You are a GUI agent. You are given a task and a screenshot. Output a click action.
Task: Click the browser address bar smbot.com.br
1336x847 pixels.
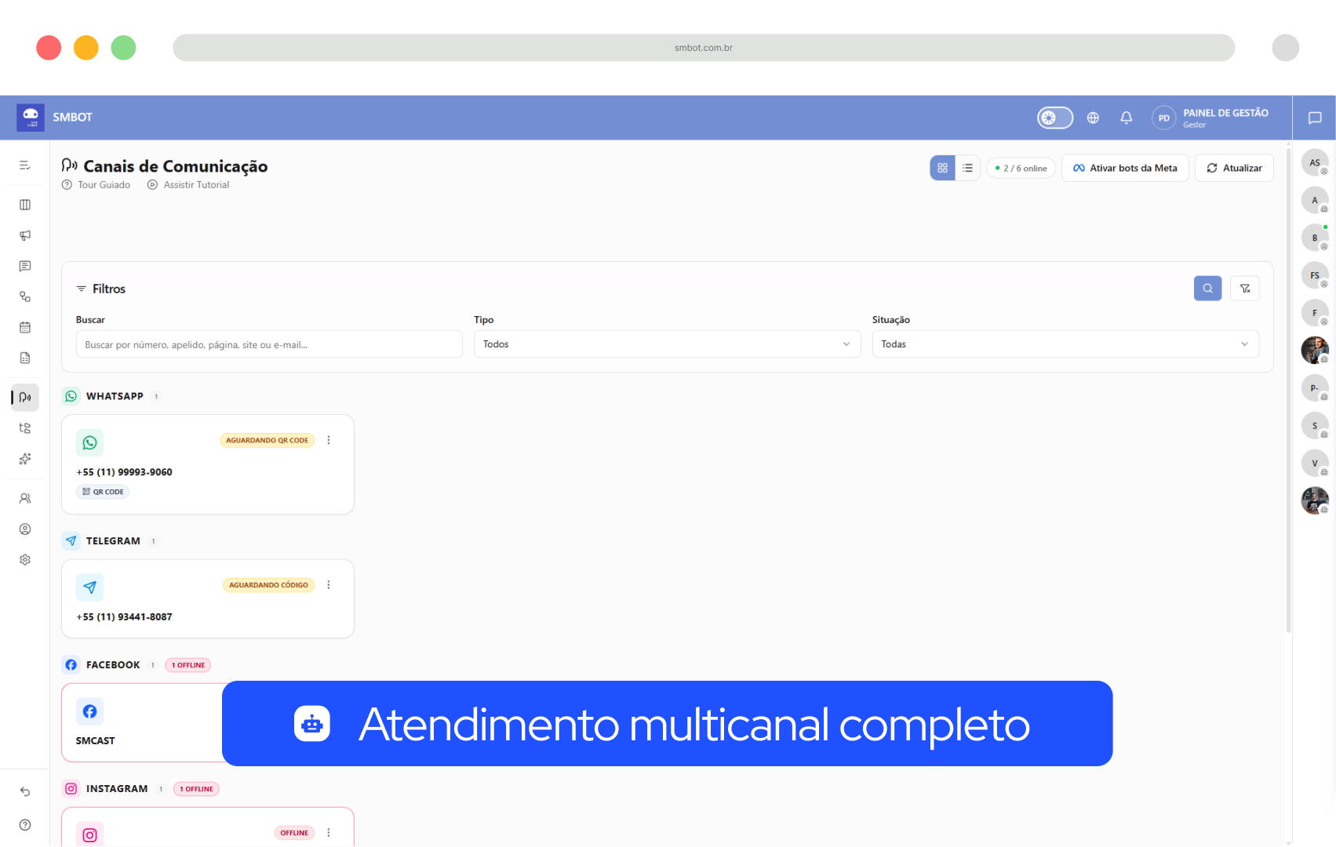tap(704, 48)
